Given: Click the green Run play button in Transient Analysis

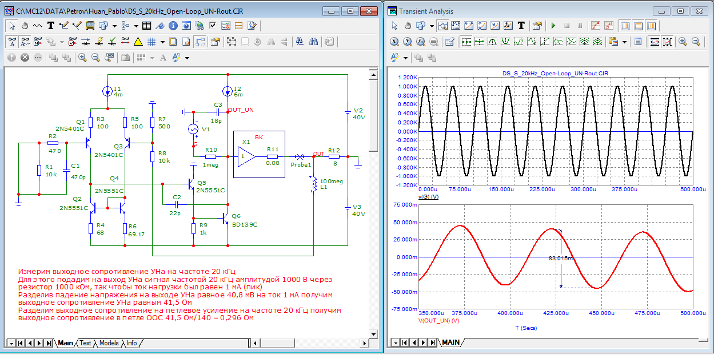Looking at the screenshot, I should 553,26.
